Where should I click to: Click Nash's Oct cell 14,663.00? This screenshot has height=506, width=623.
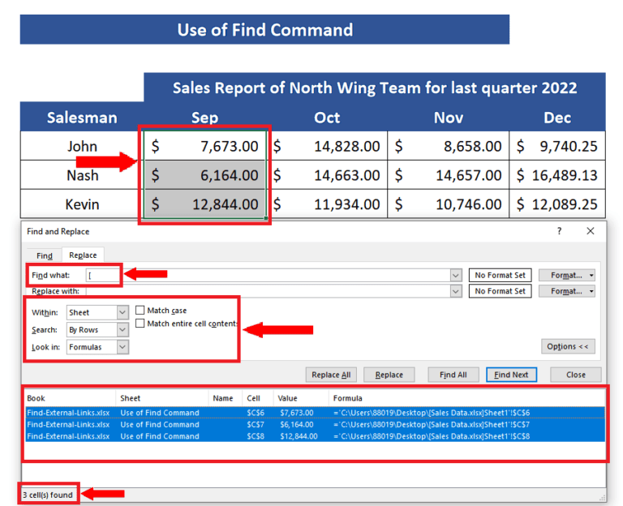pyautogui.click(x=328, y=175)
